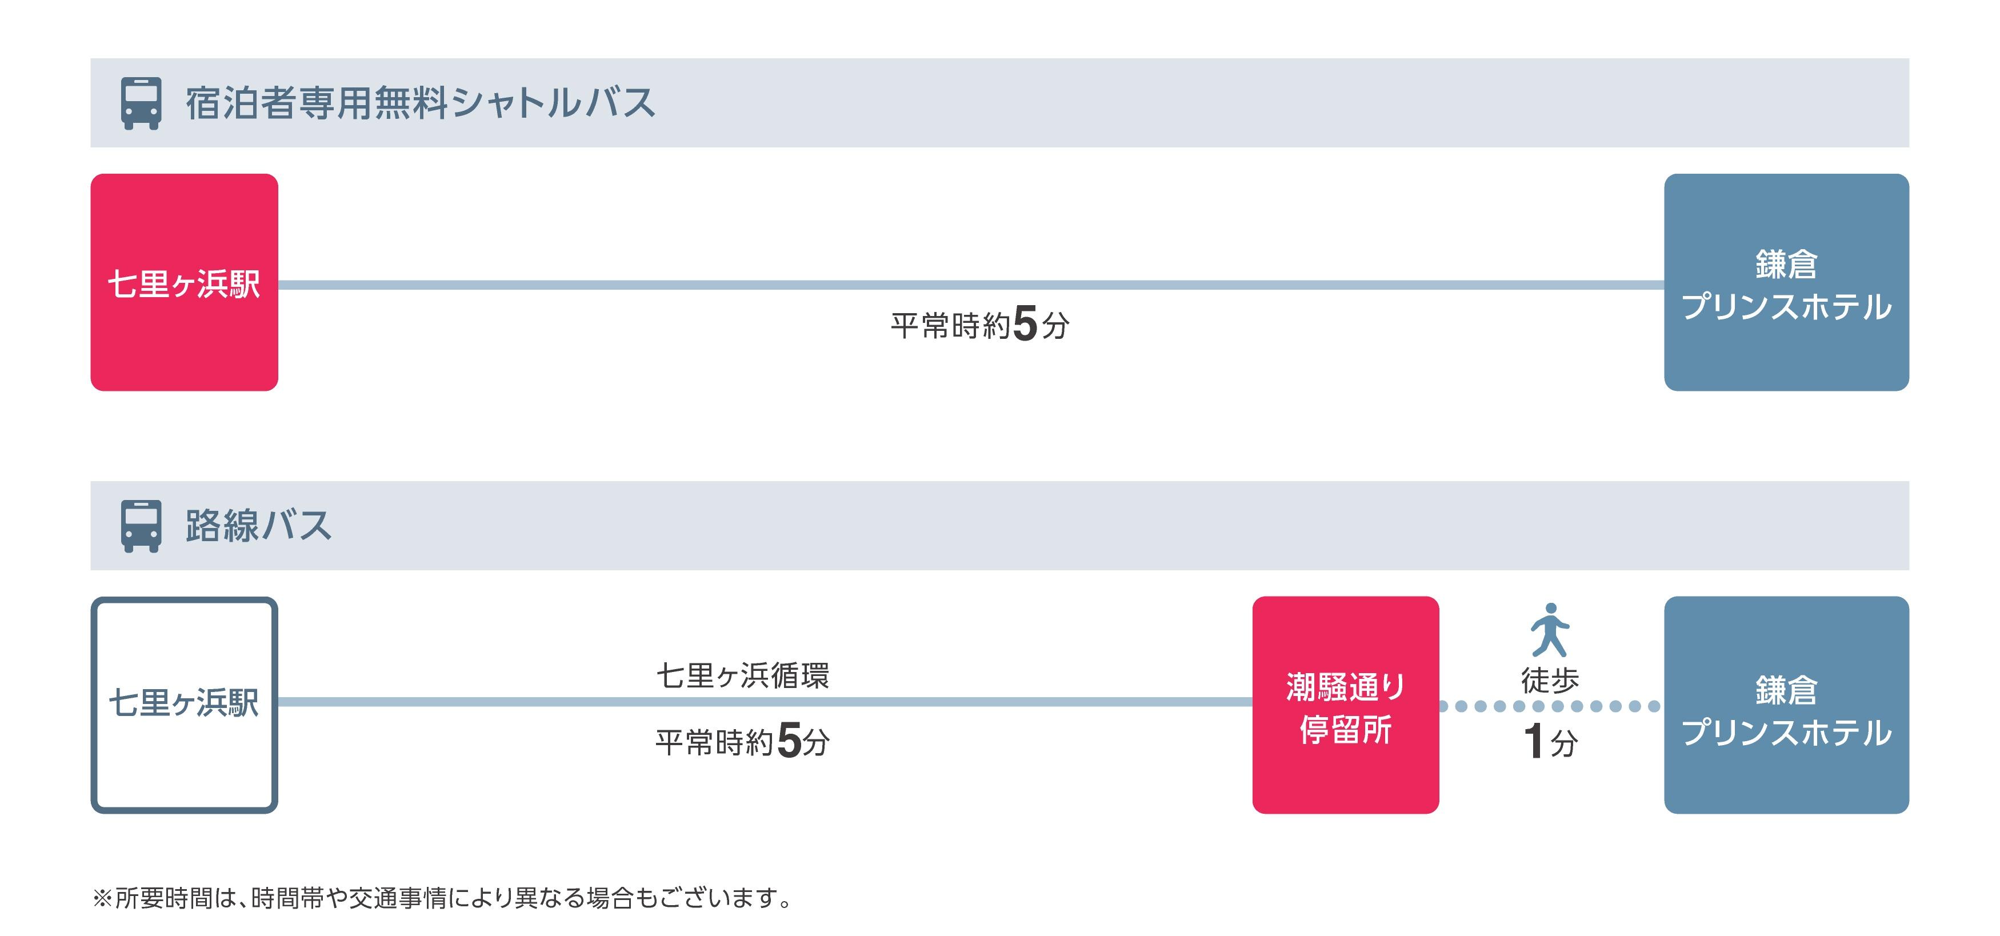Image resolution: width=2000 pixels, height=936 pixels.
Task: Click the walking person icon above 徒歩
Action: tap(1549, 630)
